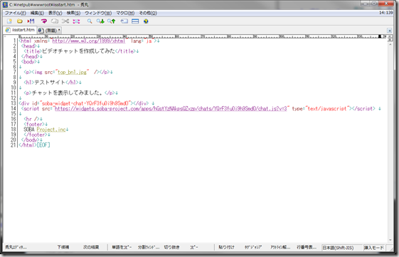Click the title text ビデオチャットを作成してみた
Screen dimensions: 399x257
click(79, 51)
